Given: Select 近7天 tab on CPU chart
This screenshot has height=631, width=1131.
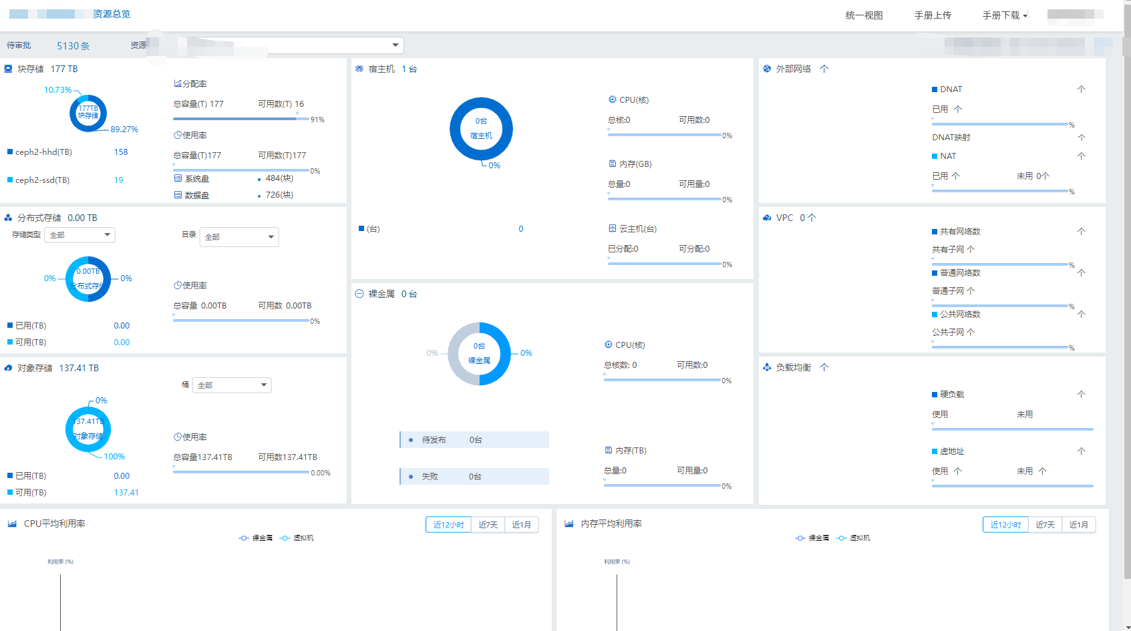Looking at the screenshot, I should (x=488, y=525).
